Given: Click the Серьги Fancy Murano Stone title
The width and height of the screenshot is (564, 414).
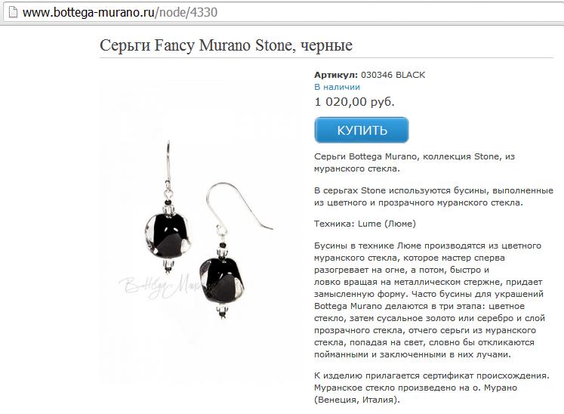Looking at the screenshot, I should pos(226,45).
